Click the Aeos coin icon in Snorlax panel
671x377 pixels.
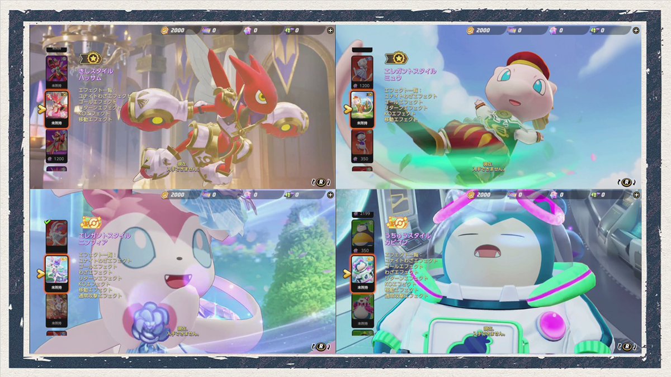[x=471, y=194]
